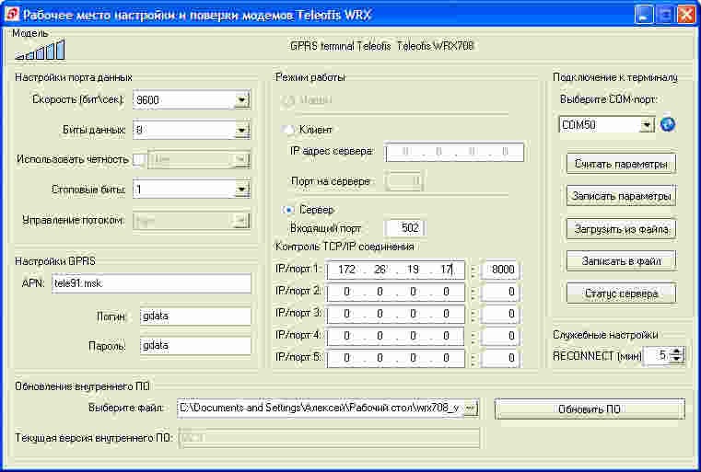701x472 pixels.
Task: Click the Настройки GPRS group label
Action: pos(55,261)
